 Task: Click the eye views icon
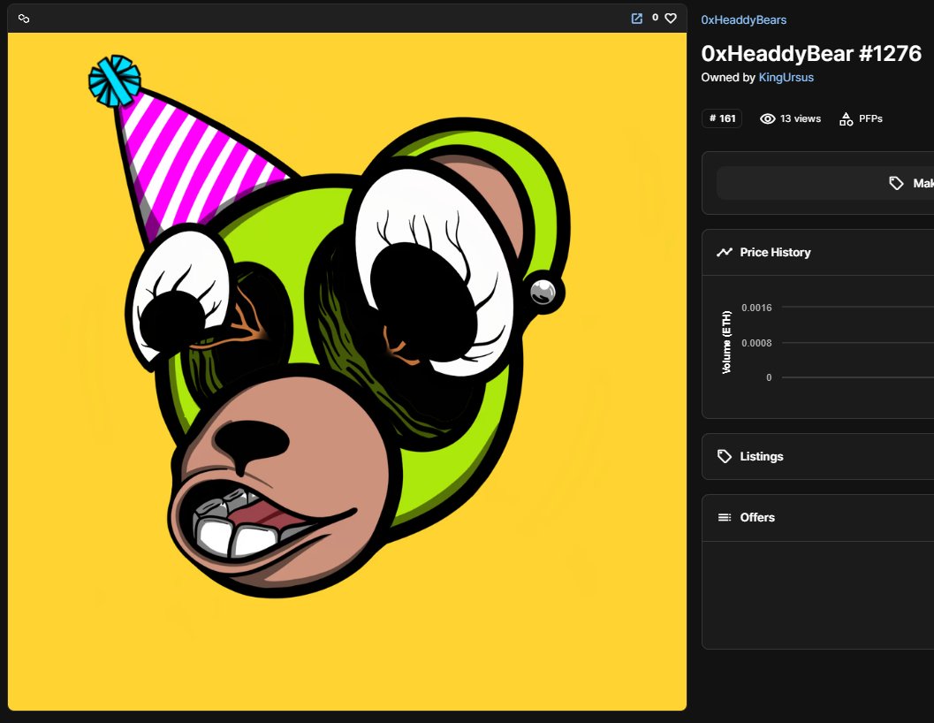coord(767,118)
